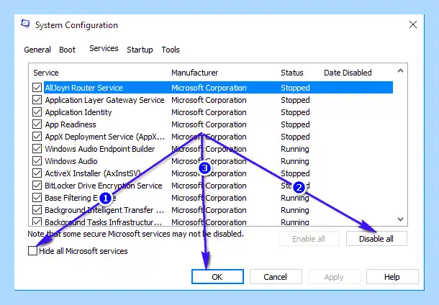Uncheck Application Layer Gateway Service checkbox
Image resolution: width=439 pixels, height=305 pixels.
tap(37, 100)
